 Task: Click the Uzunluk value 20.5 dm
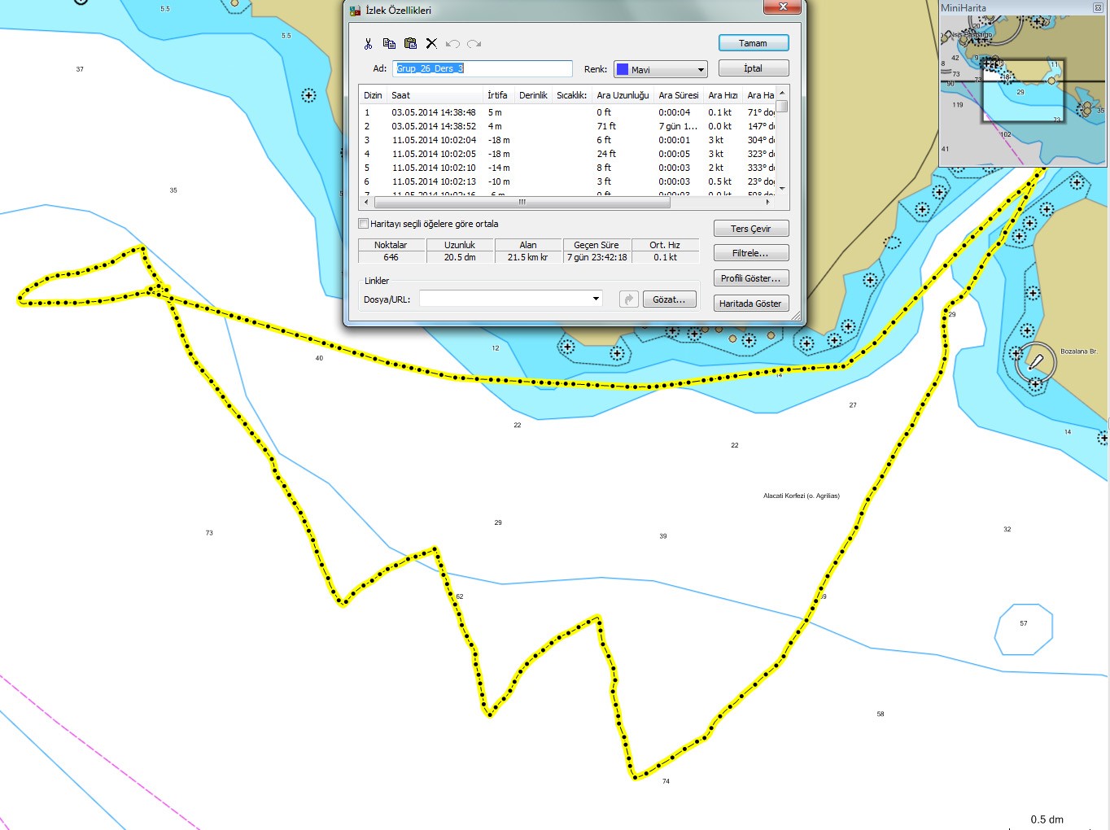coord(460,257)
